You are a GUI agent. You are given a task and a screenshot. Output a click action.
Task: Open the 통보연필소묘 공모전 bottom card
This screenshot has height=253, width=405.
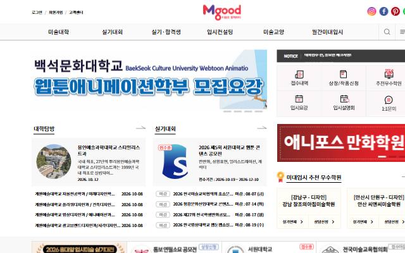coord(175,247)
